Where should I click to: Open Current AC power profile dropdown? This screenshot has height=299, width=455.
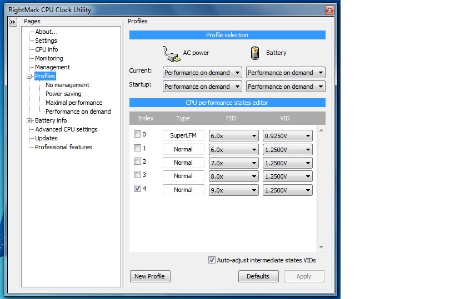202,73
